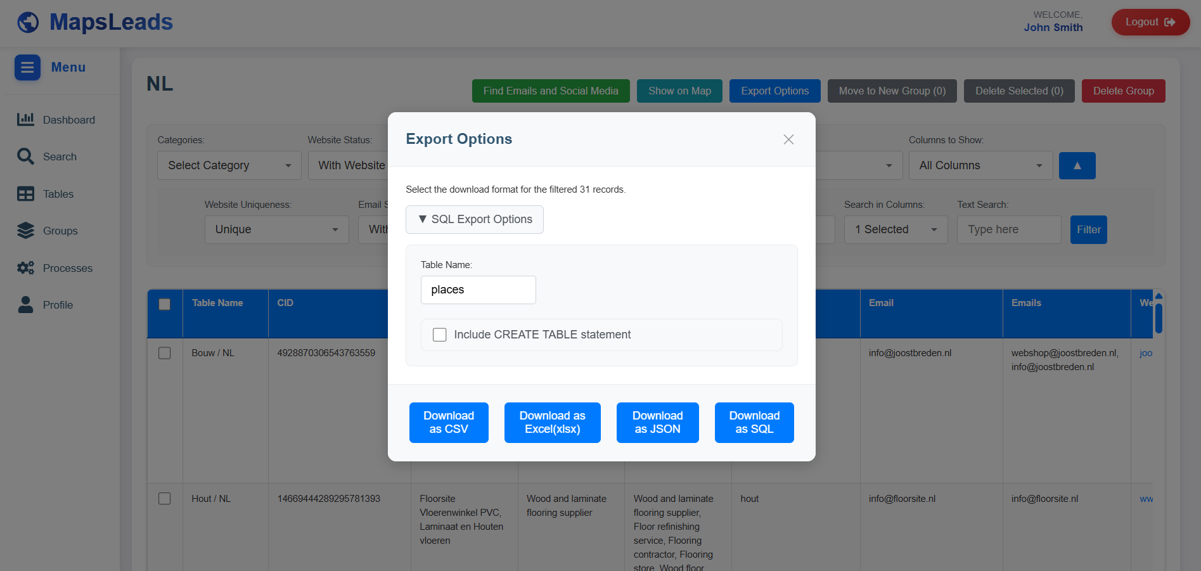This screenshot has width=1201, height=571.
Task: Click in the Table Name input field
Action: tap(478, 290)
